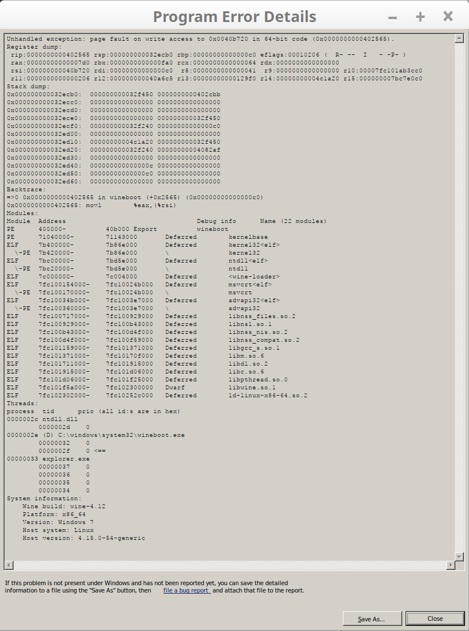Click the vertical scrollbar down arrow
469x631 pixels.
[x=459, y=556]
